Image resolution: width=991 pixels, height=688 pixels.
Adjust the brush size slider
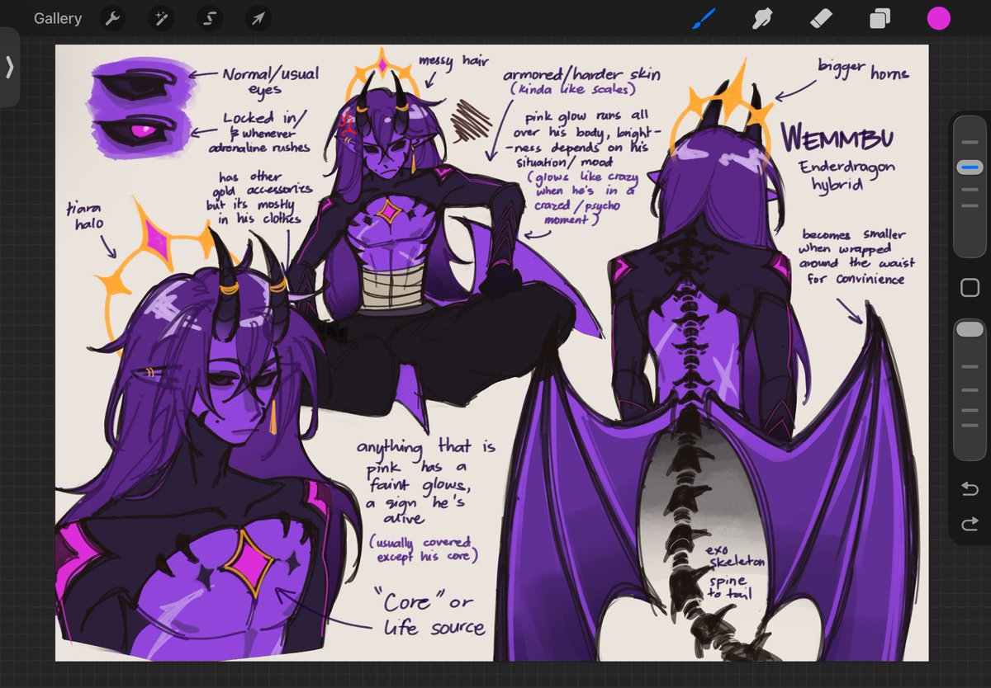[970, 167]
